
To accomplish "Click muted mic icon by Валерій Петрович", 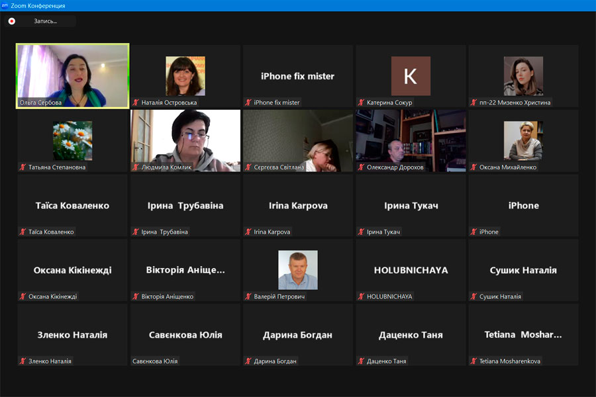I will click(x=249, y=296).
